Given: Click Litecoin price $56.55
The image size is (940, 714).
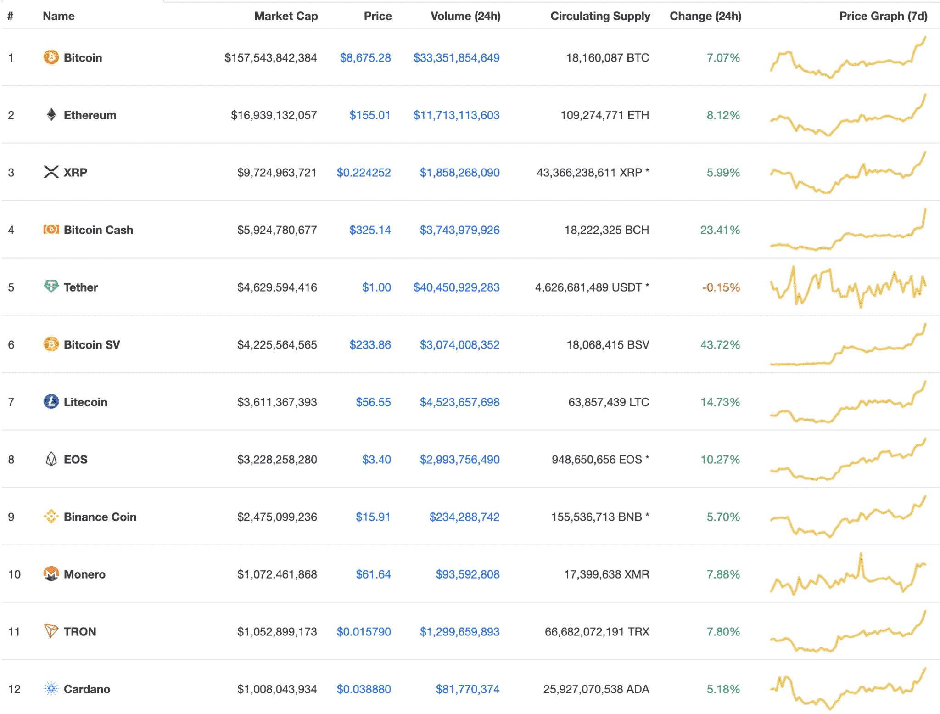Looking at the screenshot, I should click(x=373, y=402).
